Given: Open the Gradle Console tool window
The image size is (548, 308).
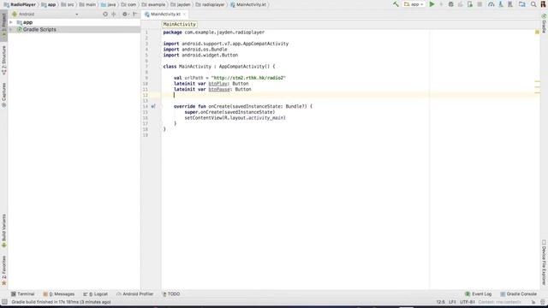Looking at the screenshot, I should click(518, 294).
